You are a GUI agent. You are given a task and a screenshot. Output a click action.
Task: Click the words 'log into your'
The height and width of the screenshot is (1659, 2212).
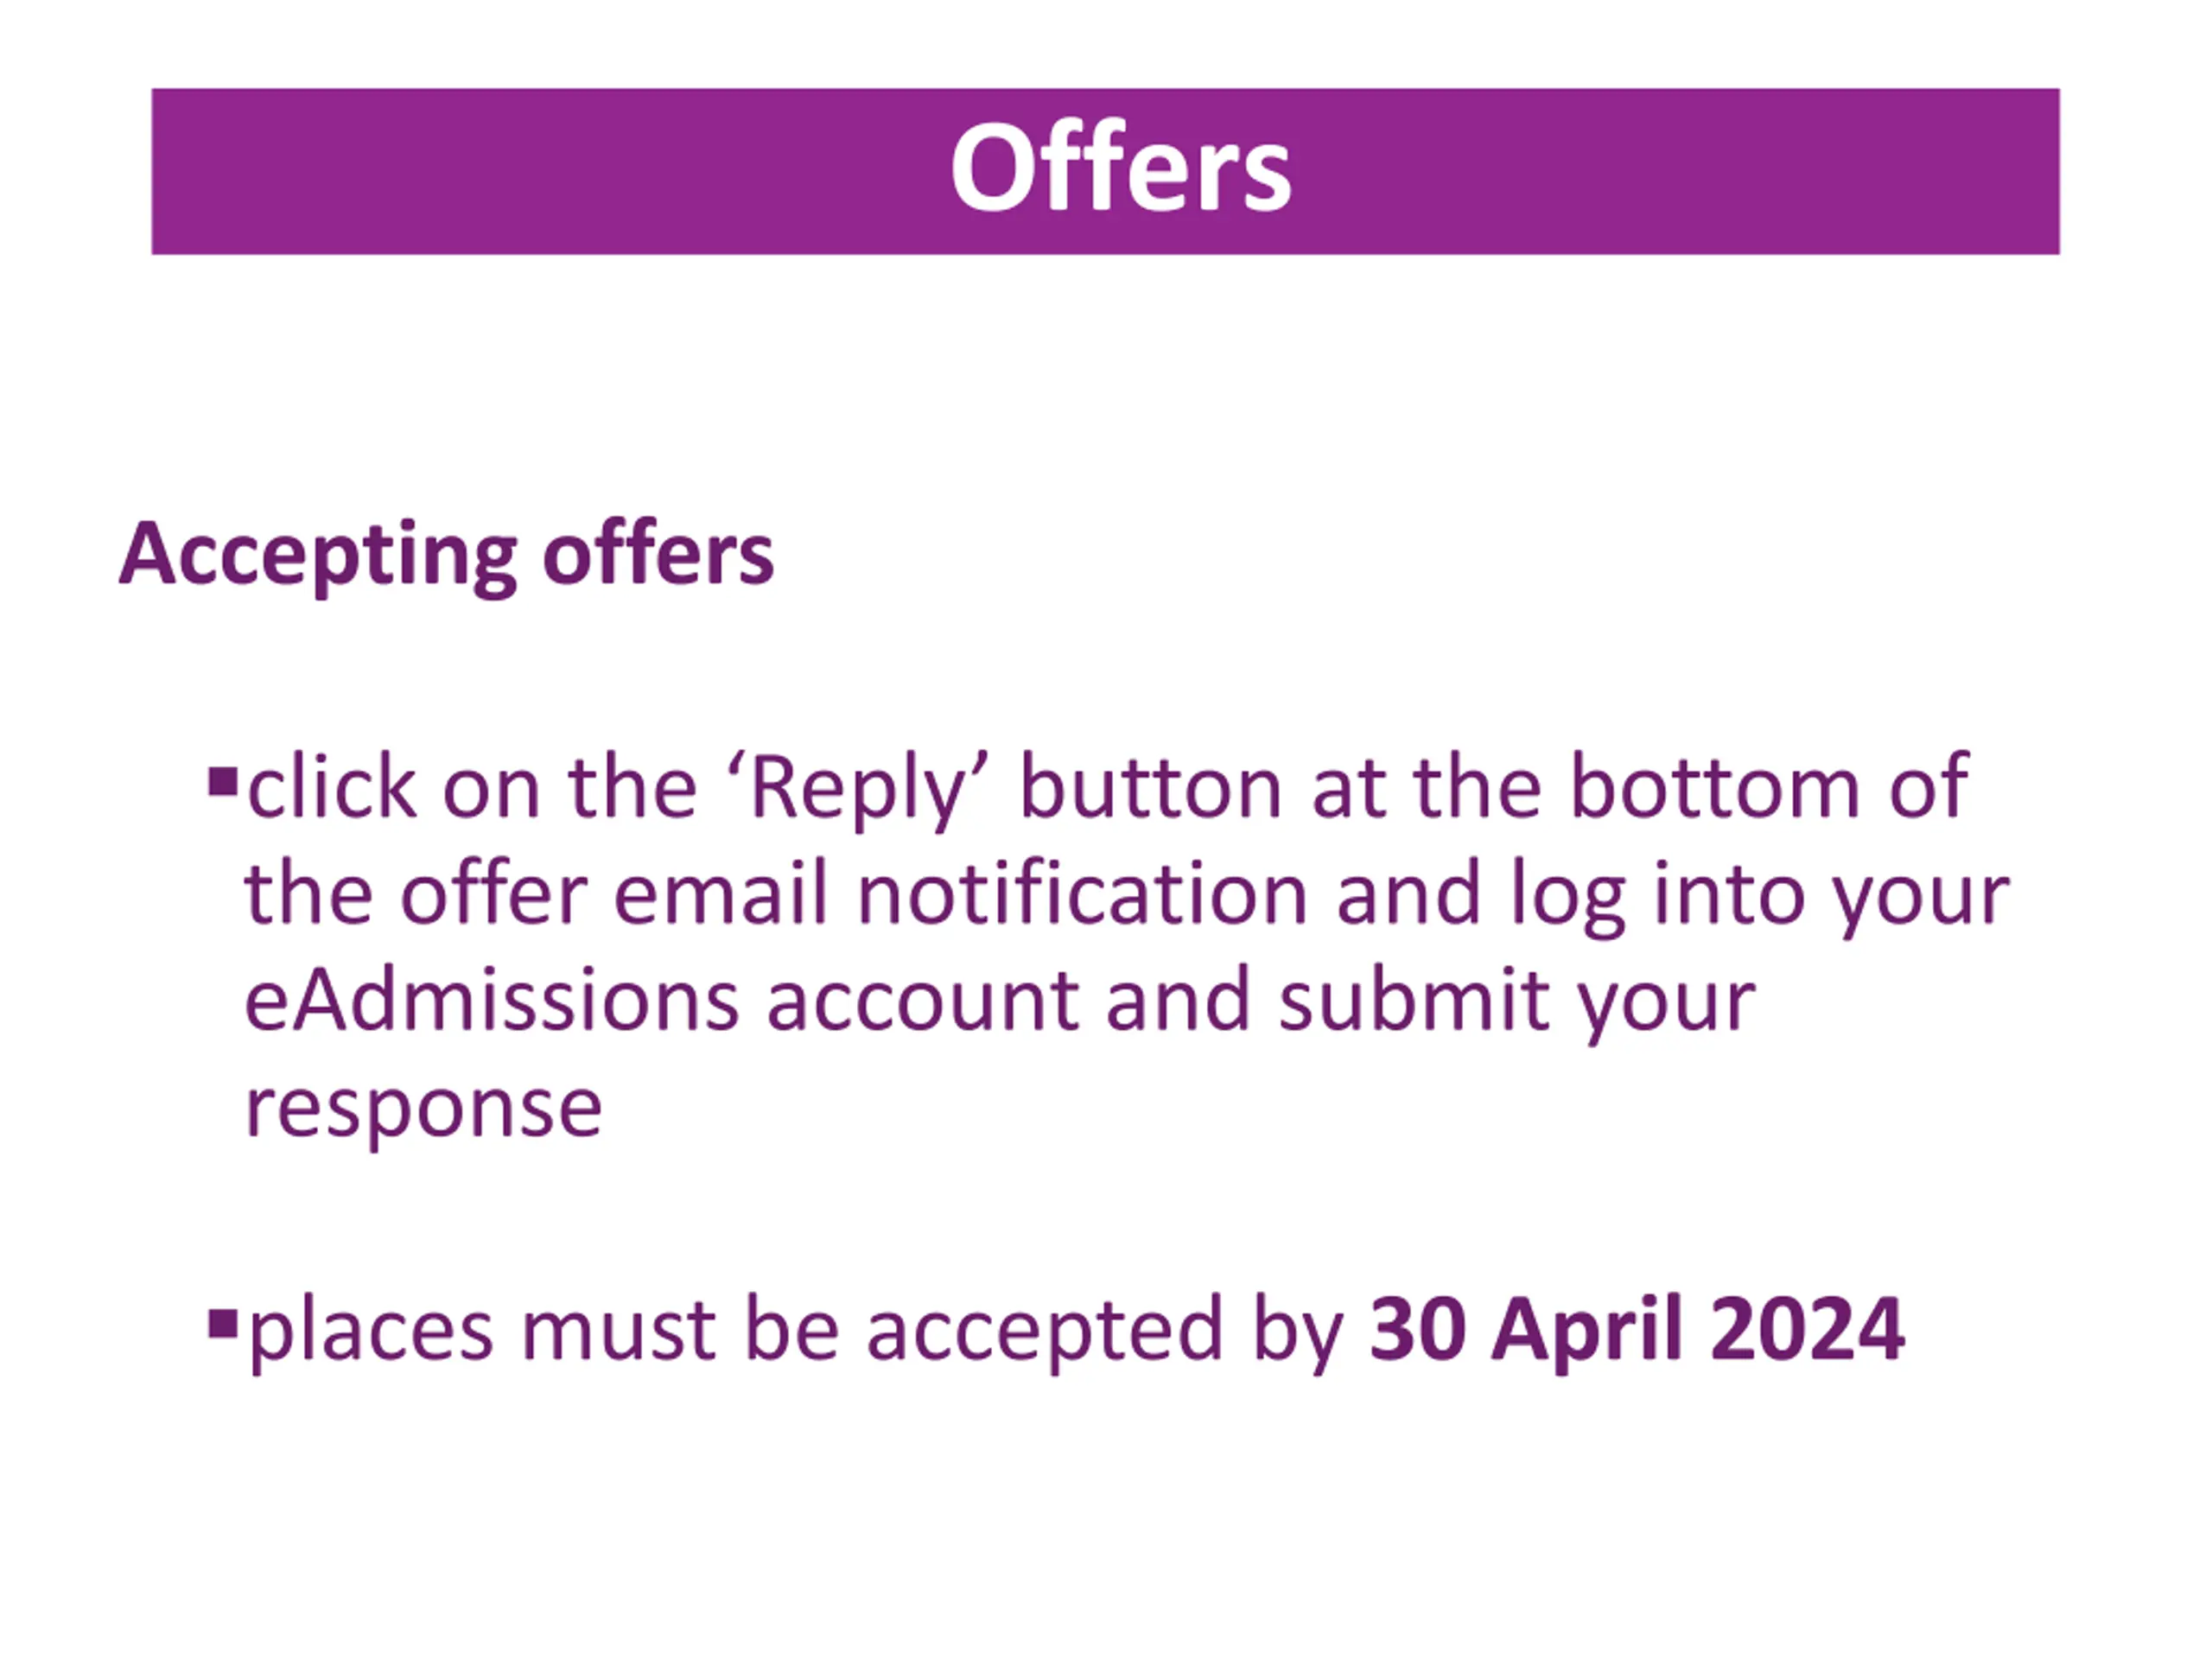point(1759,897)
